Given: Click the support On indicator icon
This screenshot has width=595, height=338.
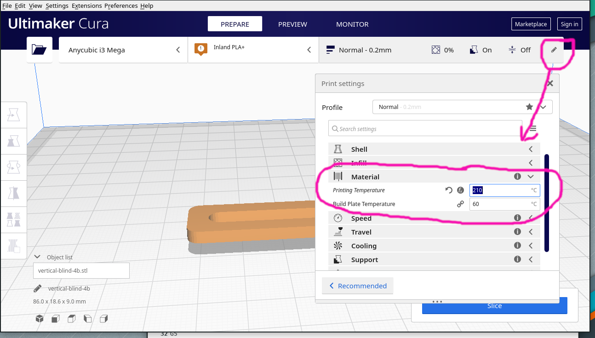Looking at the screenshot, I should pyautogui.click(x=475, y=50).
